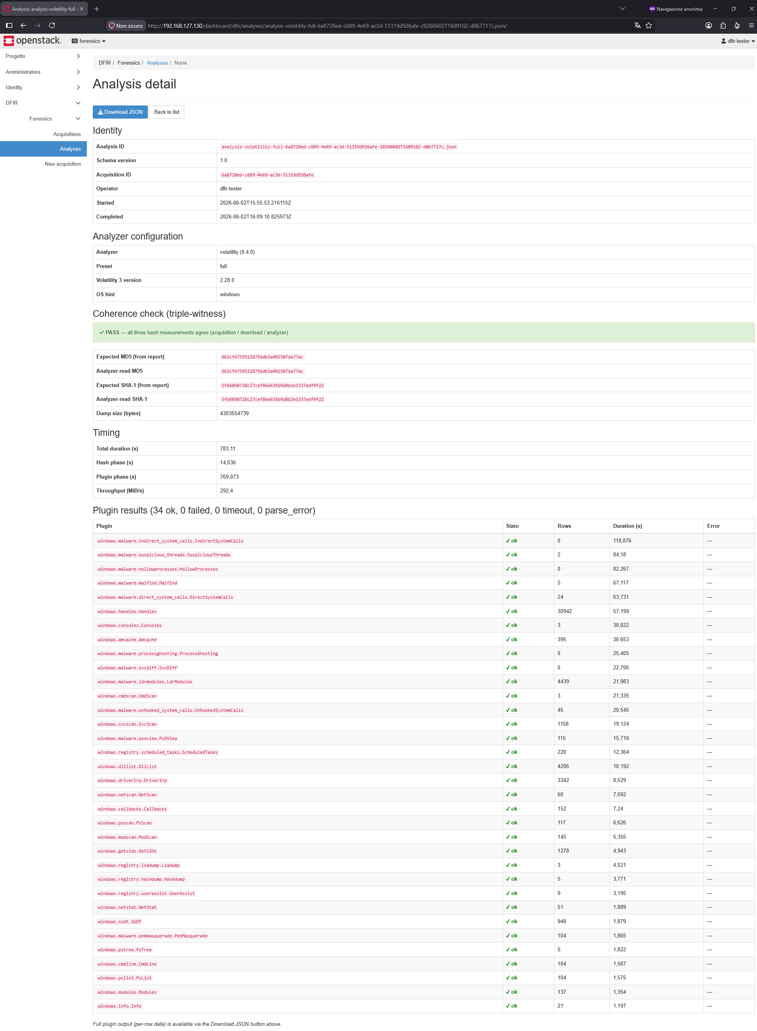The height and width of the screenshot is (1031, 757).
Task: Click the Non sicuro security badge
Action: click(x=126, y=26)
